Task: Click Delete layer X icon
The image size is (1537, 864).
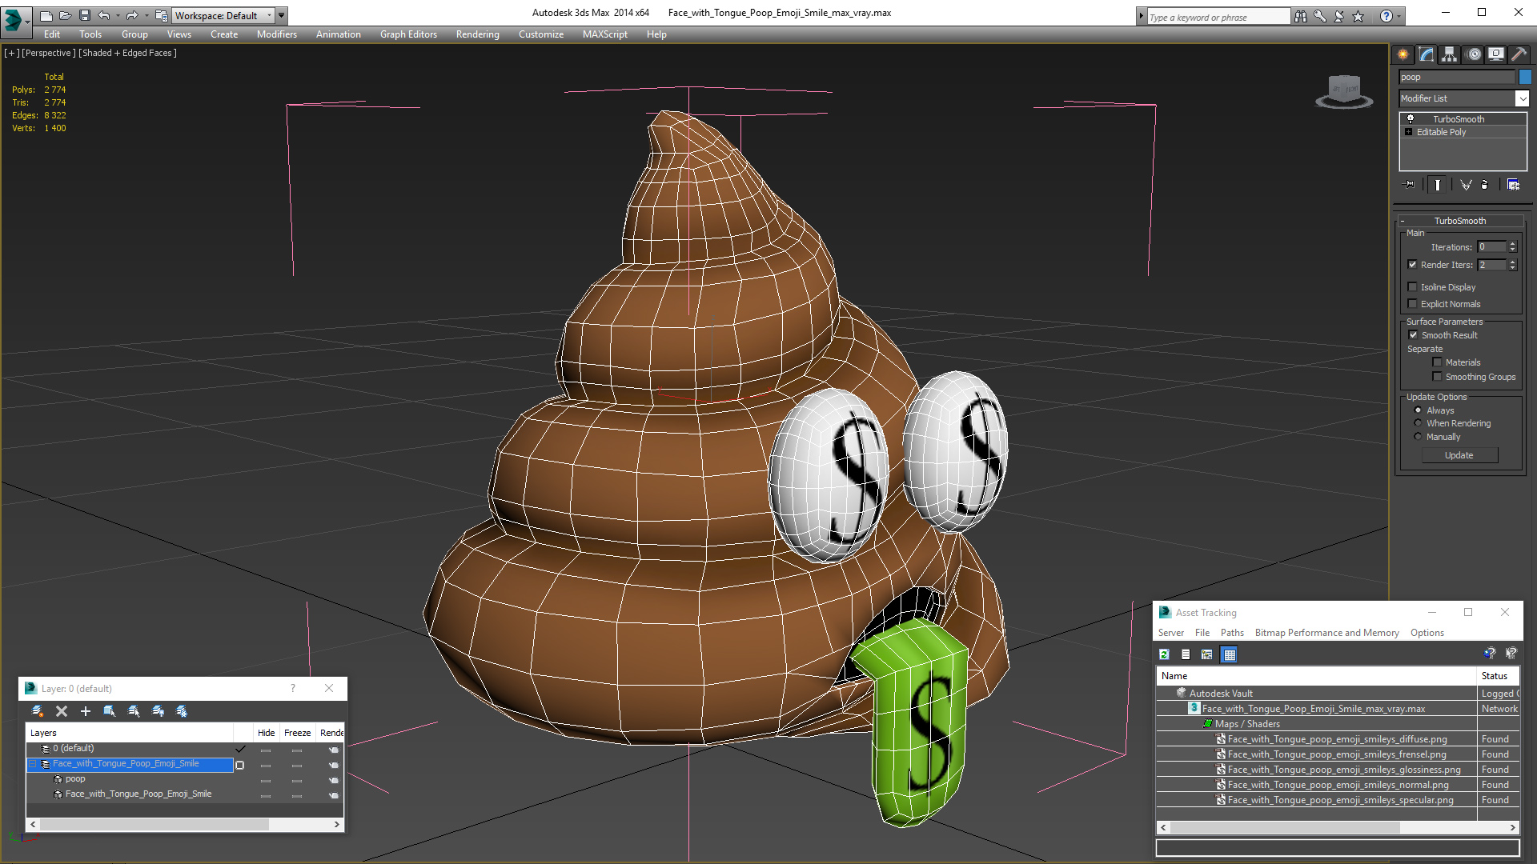Action: (62, 711)
